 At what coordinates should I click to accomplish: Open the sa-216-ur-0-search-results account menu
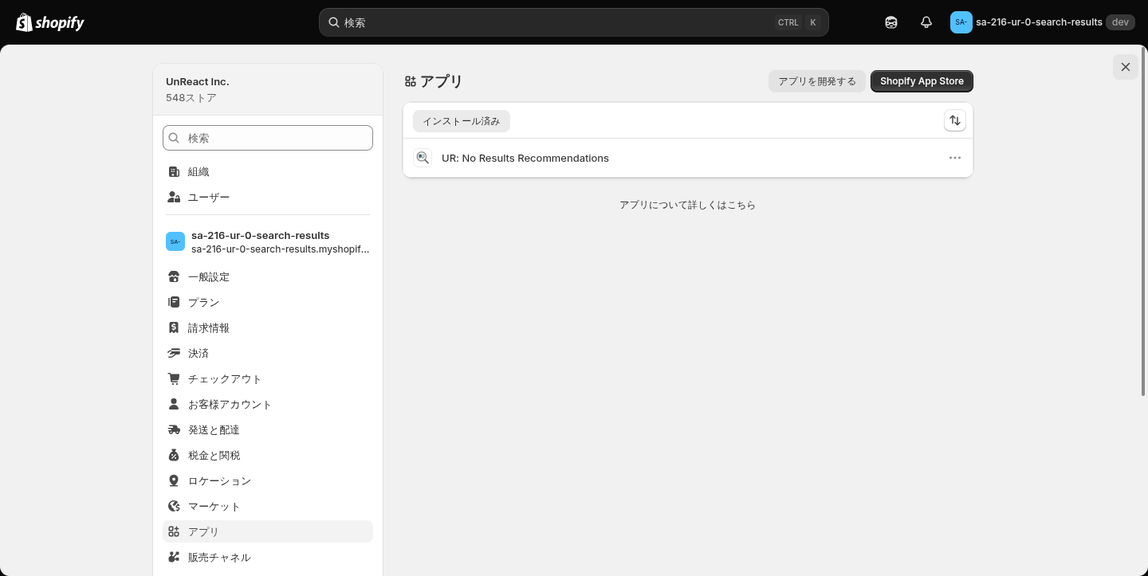(1043, 22)
